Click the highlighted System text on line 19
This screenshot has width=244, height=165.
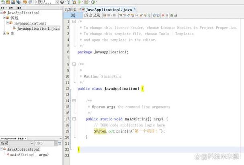click(100, 131)
